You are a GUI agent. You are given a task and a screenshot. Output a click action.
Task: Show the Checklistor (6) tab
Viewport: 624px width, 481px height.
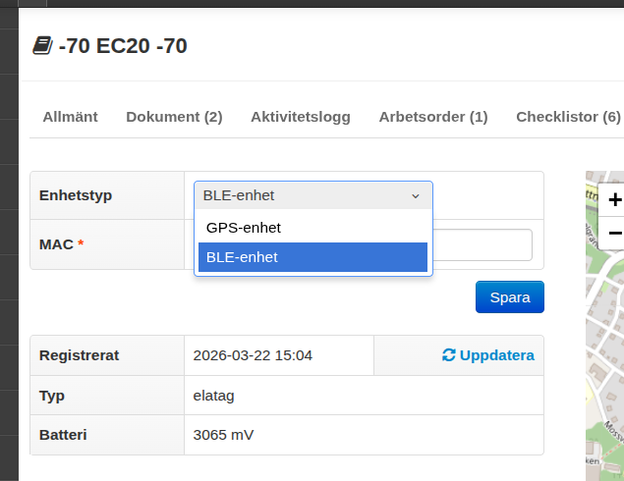pyautogui.click(x=568, y=117)
